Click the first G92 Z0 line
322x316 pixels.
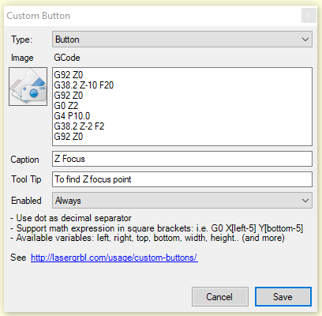click(69, 75)
